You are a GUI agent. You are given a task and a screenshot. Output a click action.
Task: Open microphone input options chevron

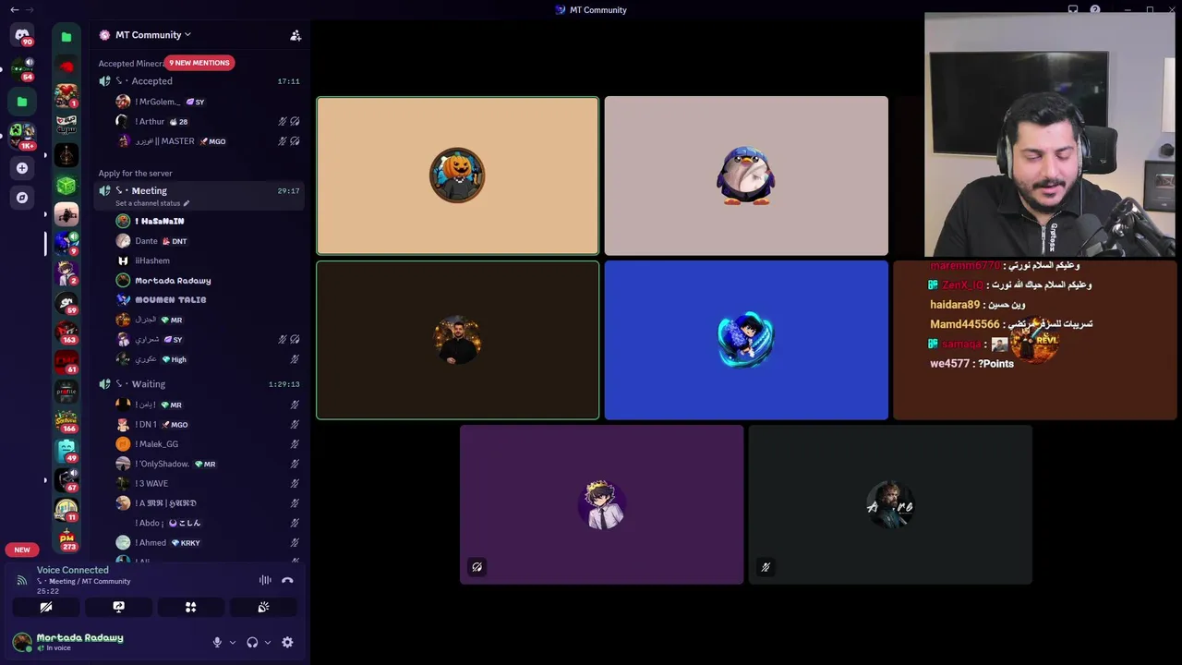[x=233, y=642]
